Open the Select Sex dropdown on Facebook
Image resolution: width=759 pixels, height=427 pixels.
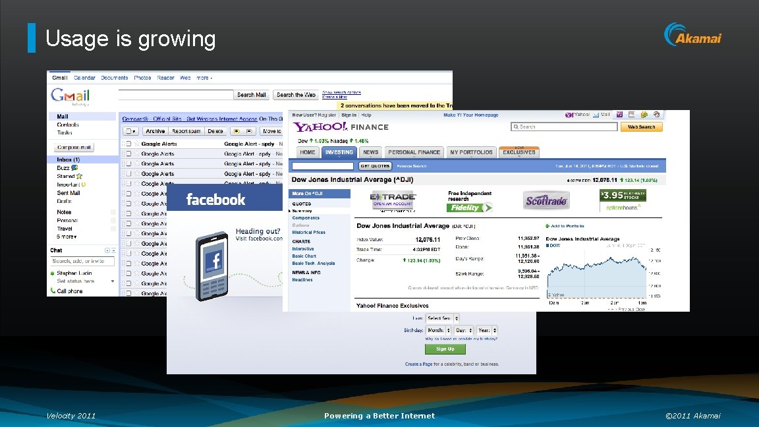click(443, 318)
